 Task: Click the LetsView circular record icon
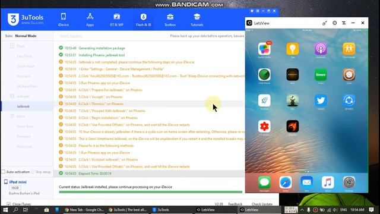pos(334,23)
